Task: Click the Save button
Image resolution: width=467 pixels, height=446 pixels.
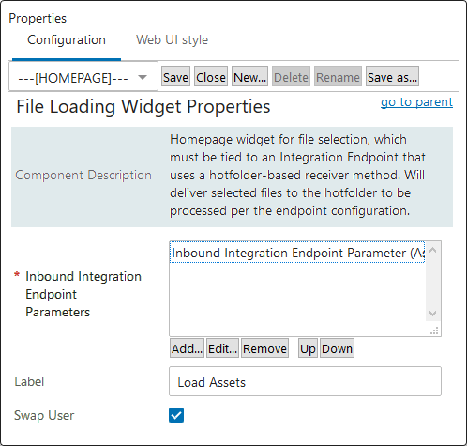Action: pos(175,76)
